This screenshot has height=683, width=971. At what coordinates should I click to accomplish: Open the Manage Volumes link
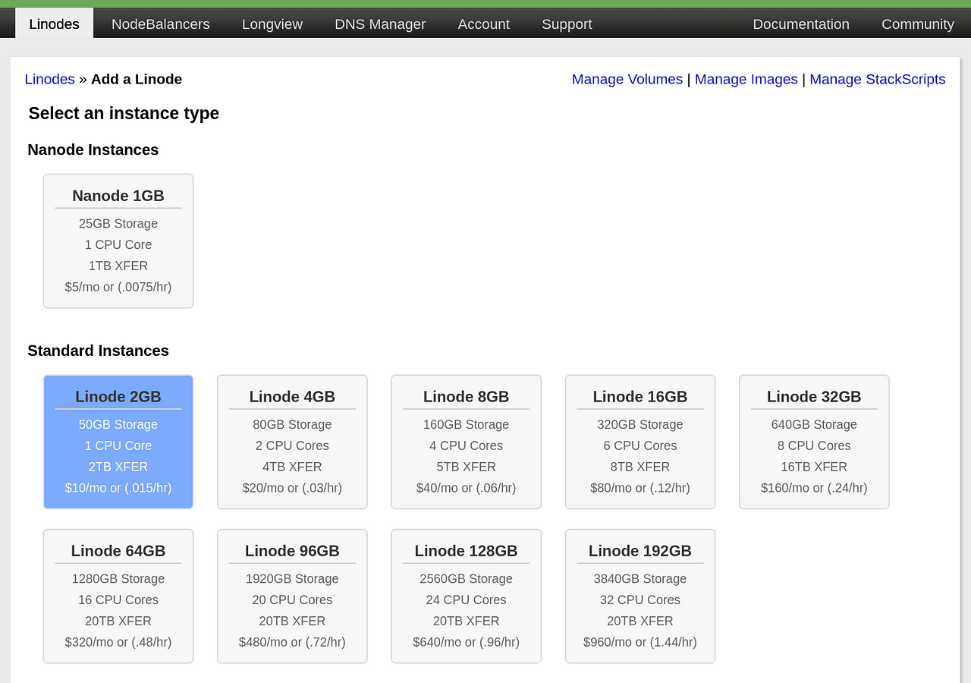[x=627, y=79]
